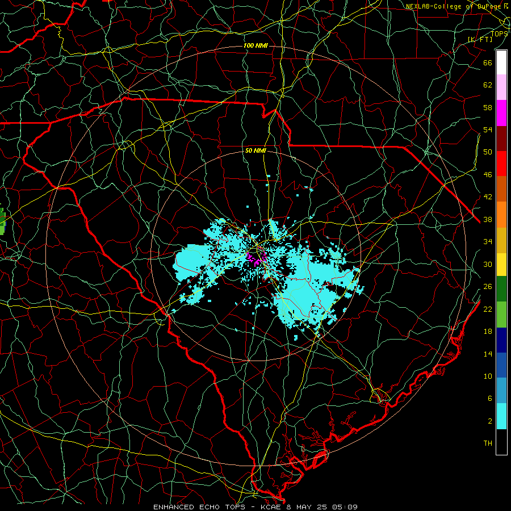Screen dimensions: 511x511
Task: Click the white swatch in the tops legend
Action: (501, 62)
